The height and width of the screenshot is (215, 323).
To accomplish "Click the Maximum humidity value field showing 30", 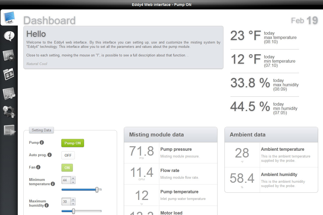I will click(x=66, y=202).
